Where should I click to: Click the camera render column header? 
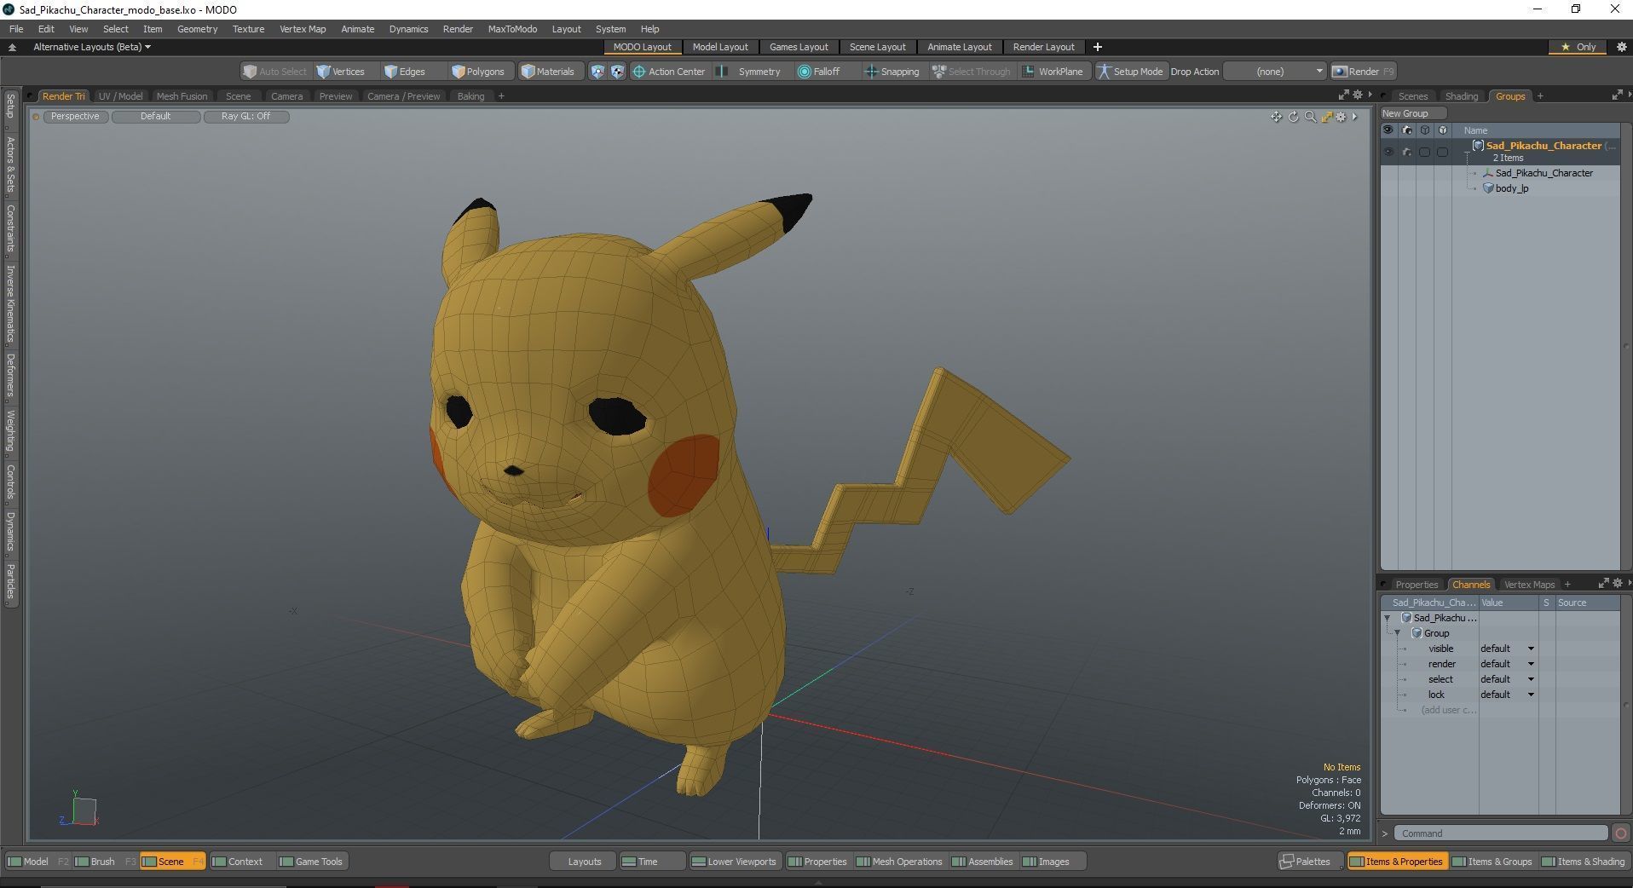1406,130
